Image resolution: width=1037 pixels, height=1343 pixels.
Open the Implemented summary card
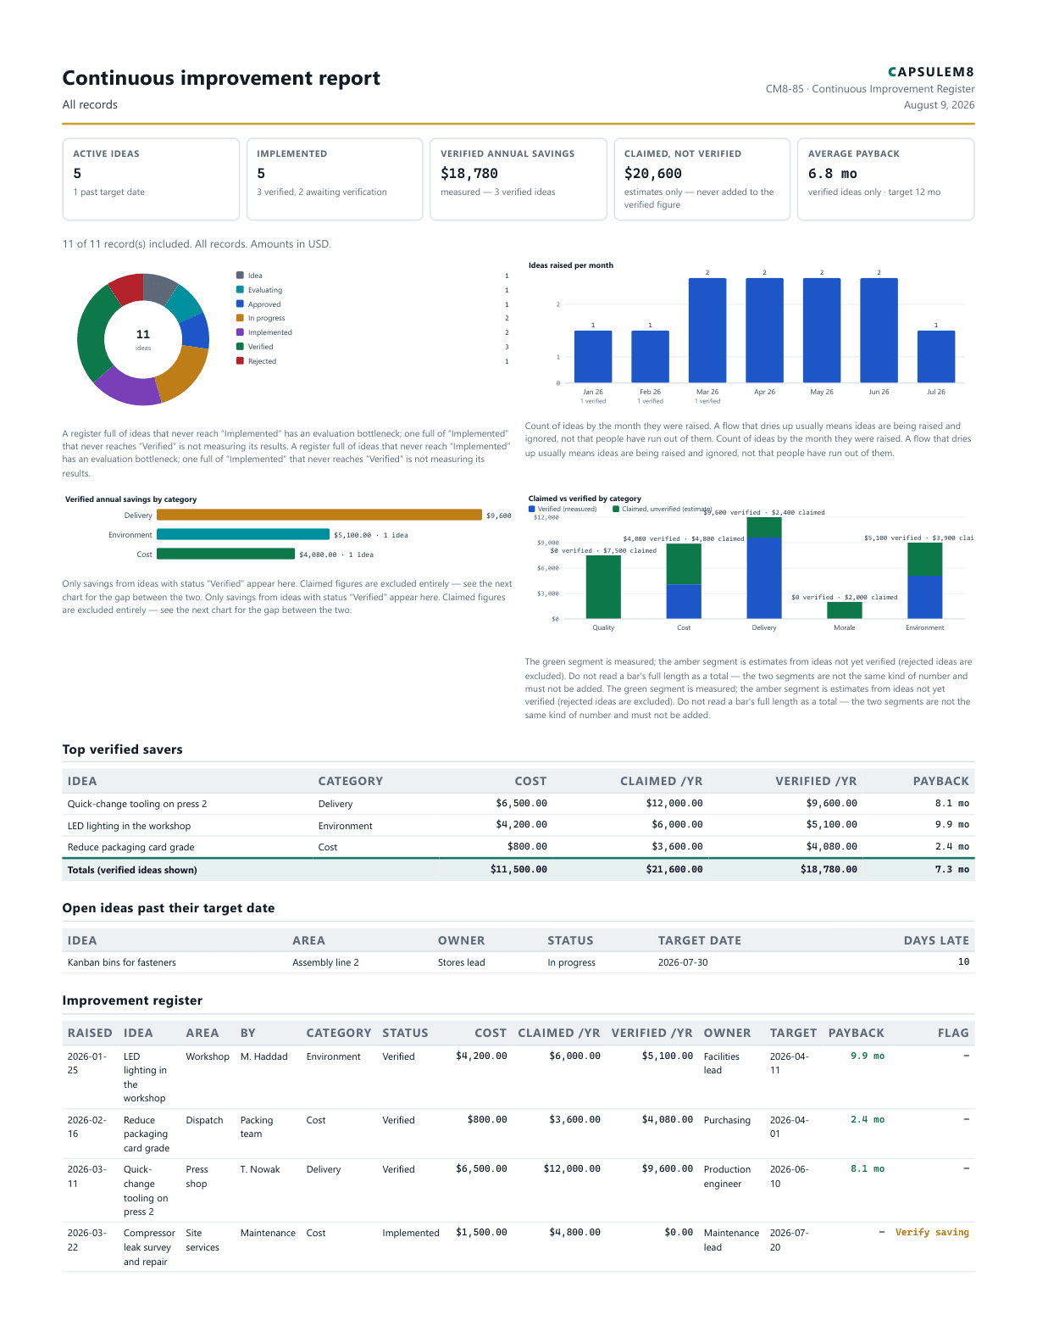tap(335, 179)
